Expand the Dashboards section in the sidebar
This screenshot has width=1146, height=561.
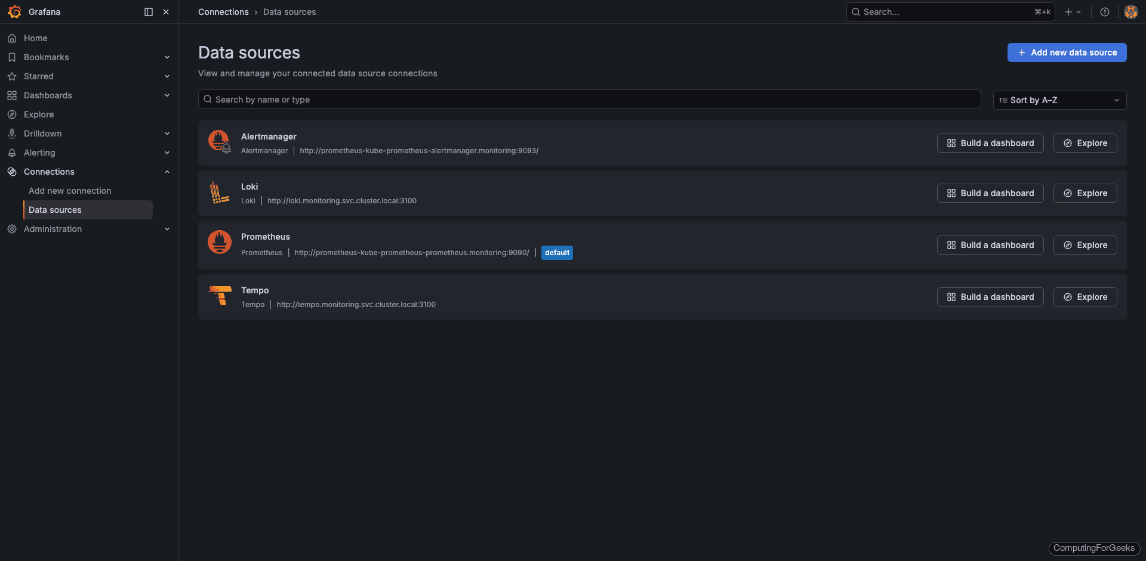(167, 95)
